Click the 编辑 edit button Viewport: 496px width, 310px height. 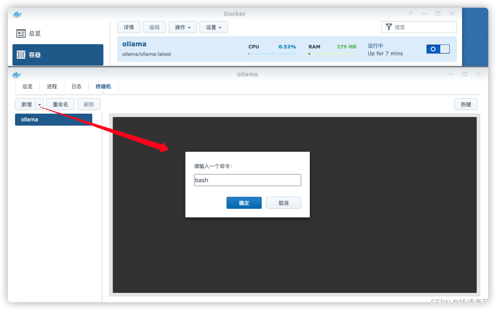point(154,27)
